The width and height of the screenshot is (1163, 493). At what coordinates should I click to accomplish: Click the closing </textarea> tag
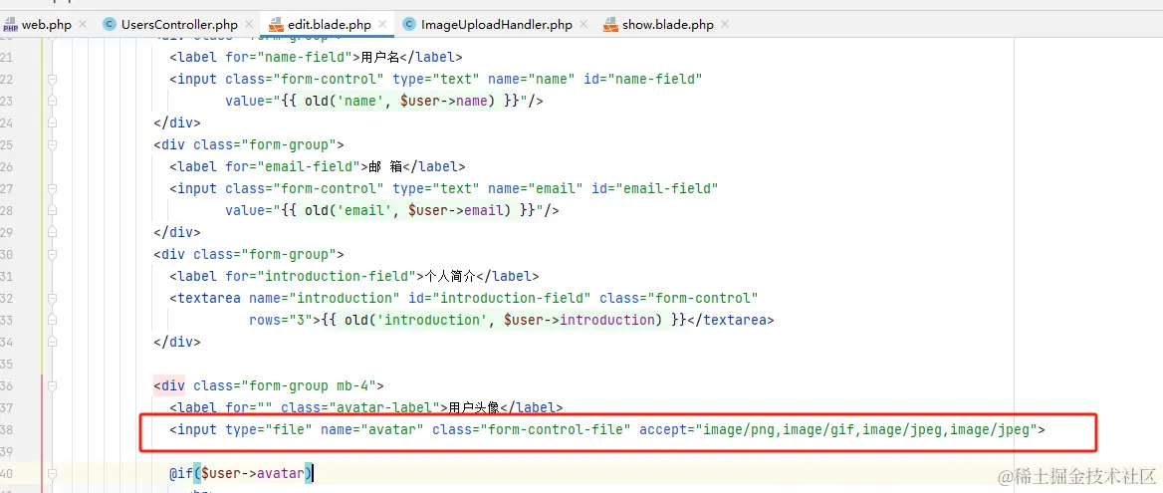[x=732, y=321]
